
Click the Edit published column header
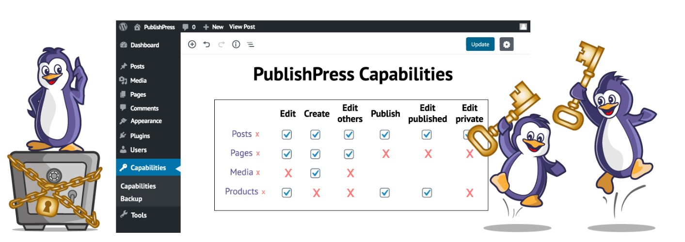click(428, 113)
